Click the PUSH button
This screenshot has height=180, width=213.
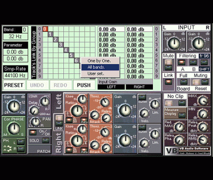[x=84, y=85]
